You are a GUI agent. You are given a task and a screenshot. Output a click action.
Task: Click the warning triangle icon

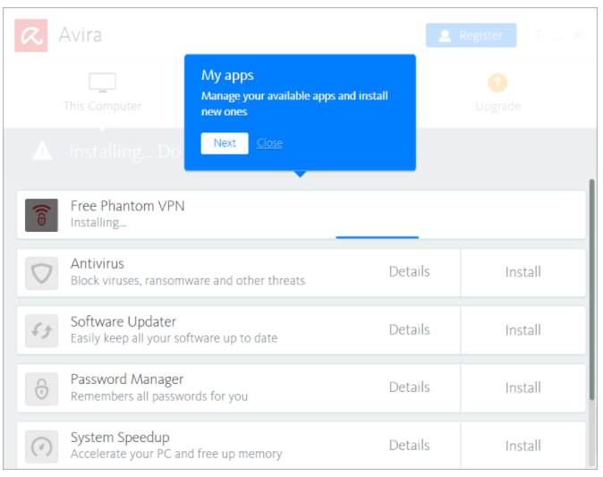[42, 150]
